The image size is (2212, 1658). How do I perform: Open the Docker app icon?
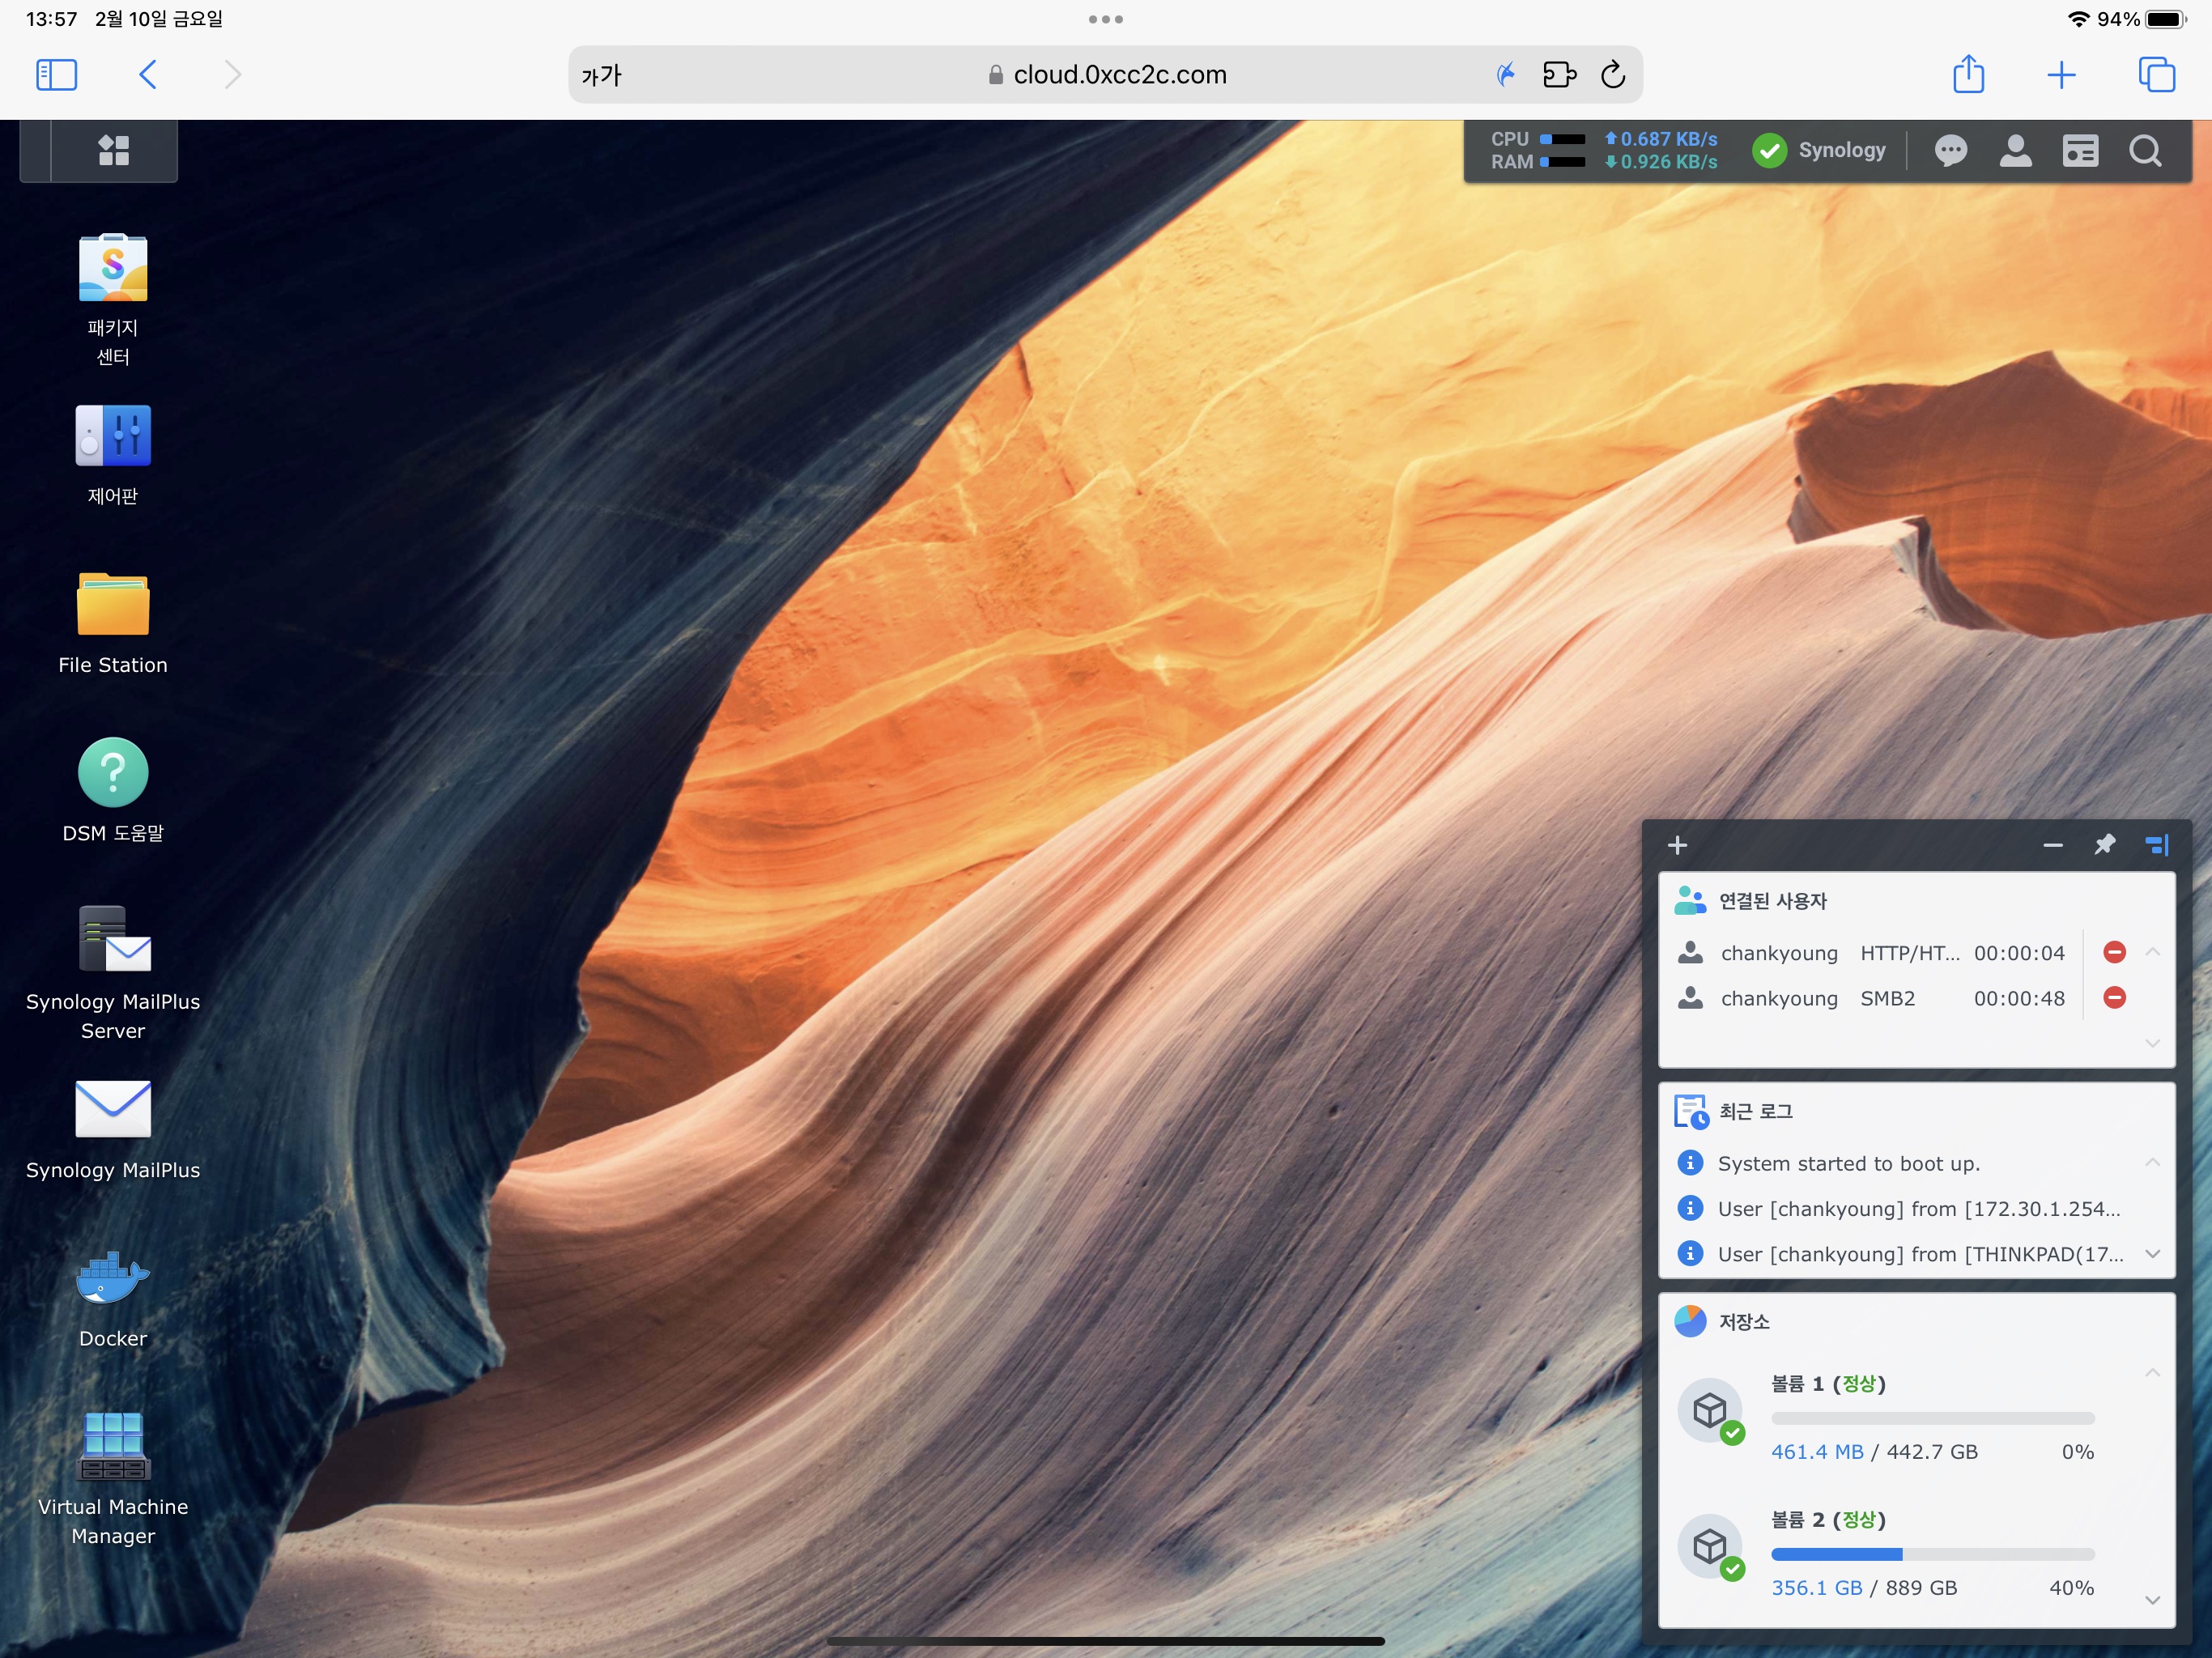tap(113, 1278)
